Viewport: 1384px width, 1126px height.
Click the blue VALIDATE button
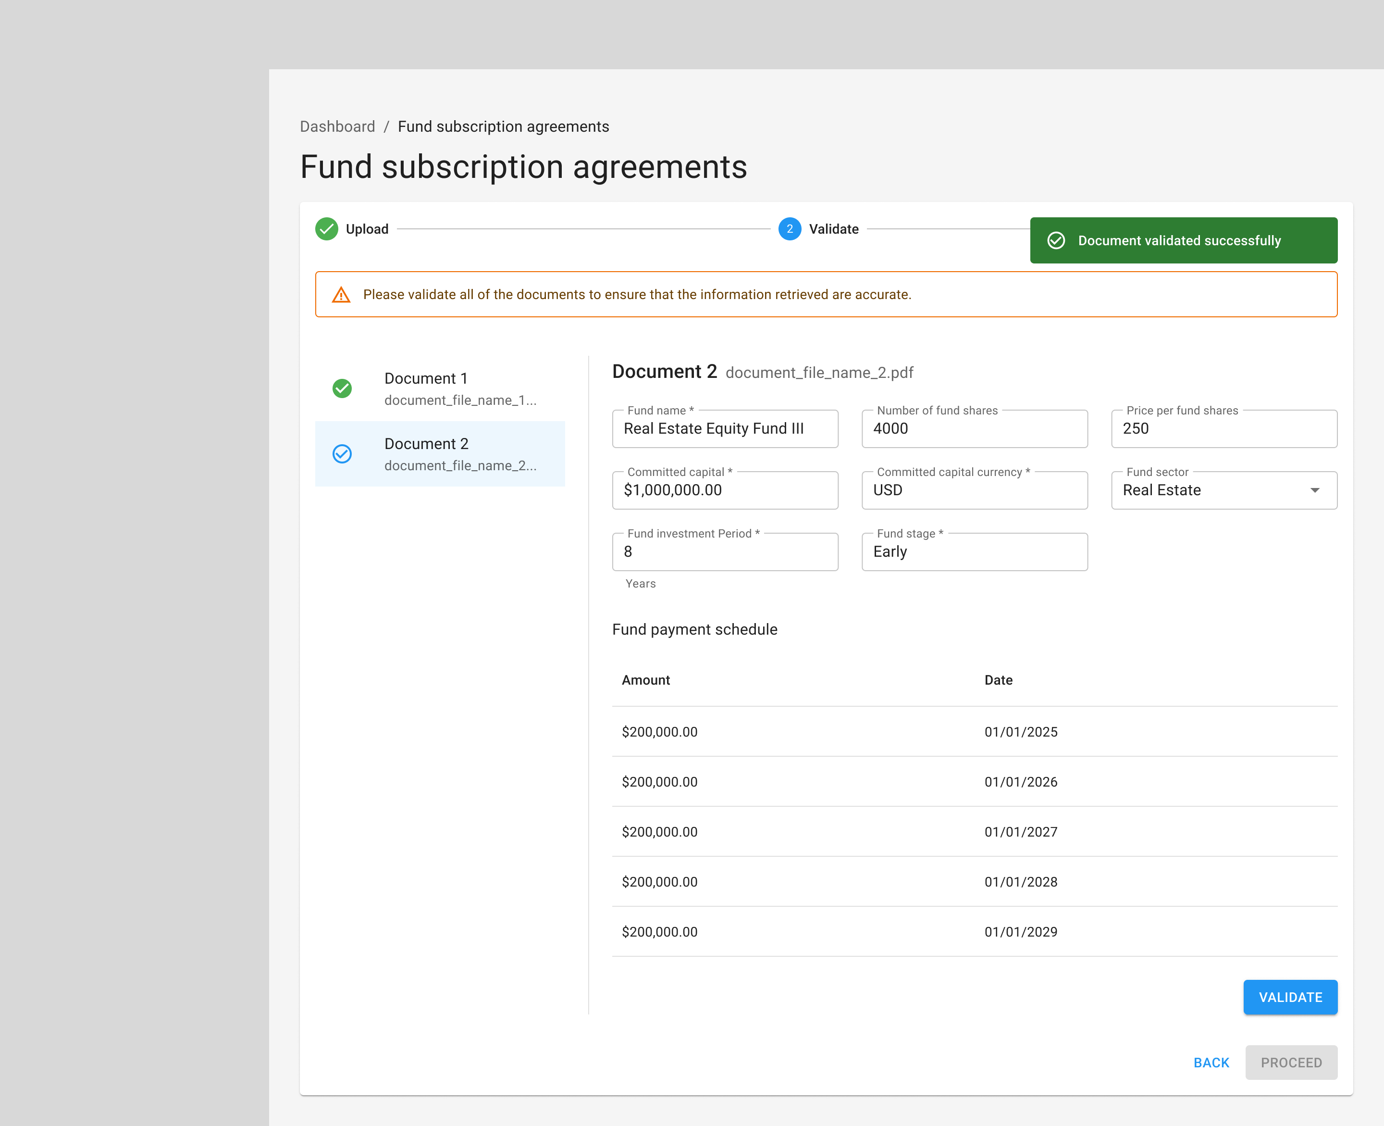pos(1290,998)
